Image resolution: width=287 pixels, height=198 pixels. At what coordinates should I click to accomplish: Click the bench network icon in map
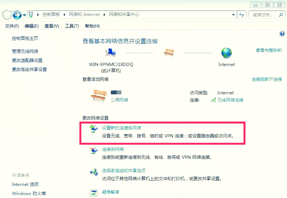[169, 53]
